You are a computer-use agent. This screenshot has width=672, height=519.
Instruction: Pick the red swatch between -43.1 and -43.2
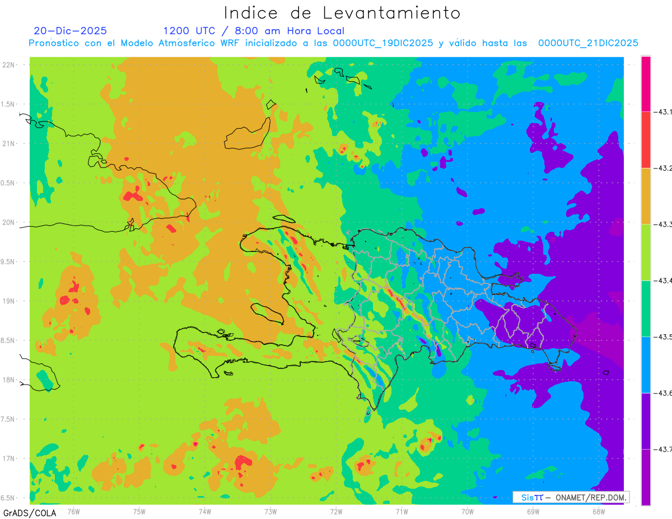(646, 140)
